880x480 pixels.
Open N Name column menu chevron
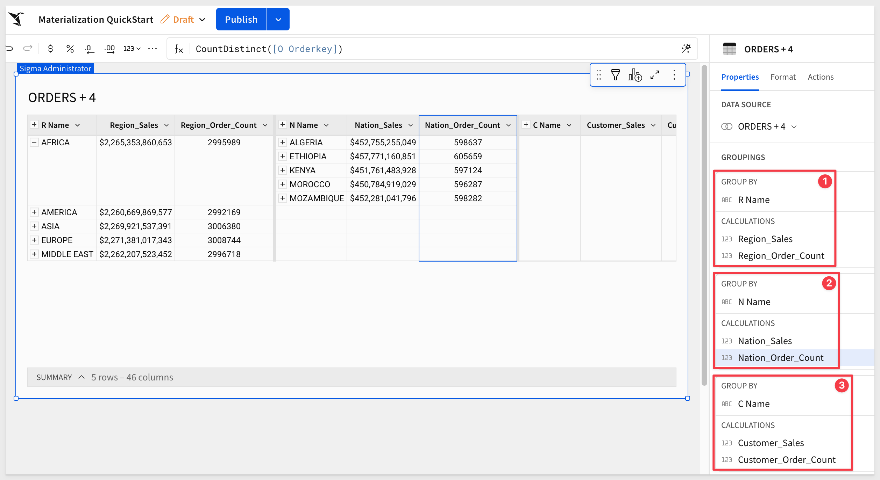click(x=326, y=125)
